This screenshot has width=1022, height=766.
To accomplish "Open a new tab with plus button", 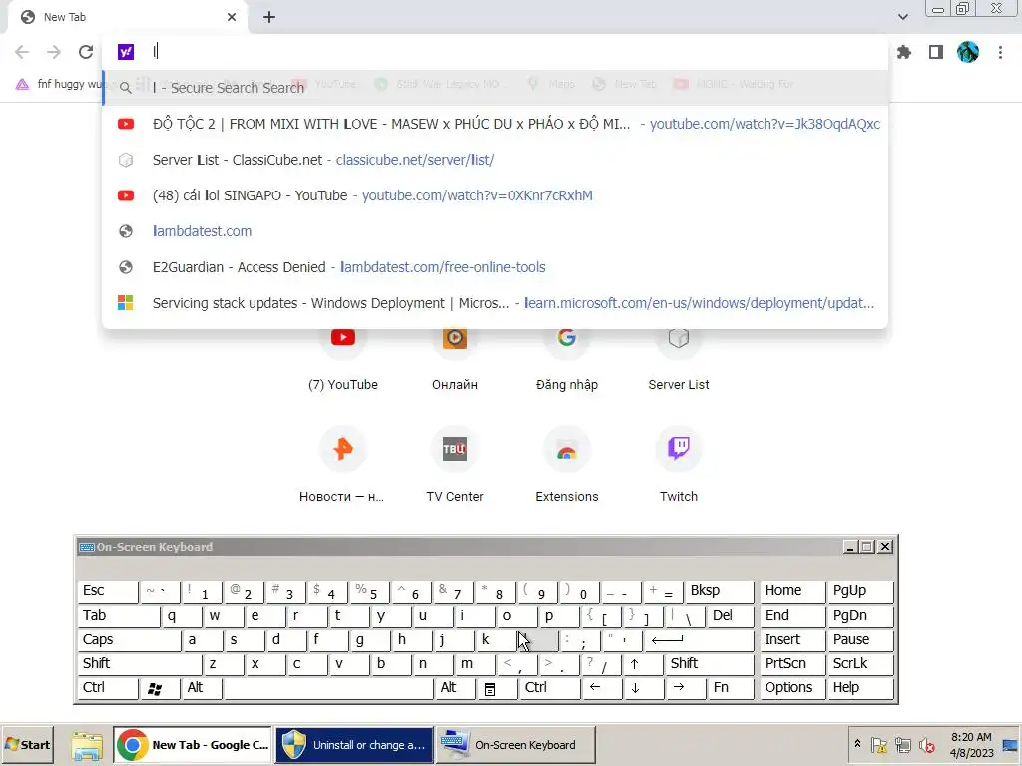I will [x=269, y=17].
